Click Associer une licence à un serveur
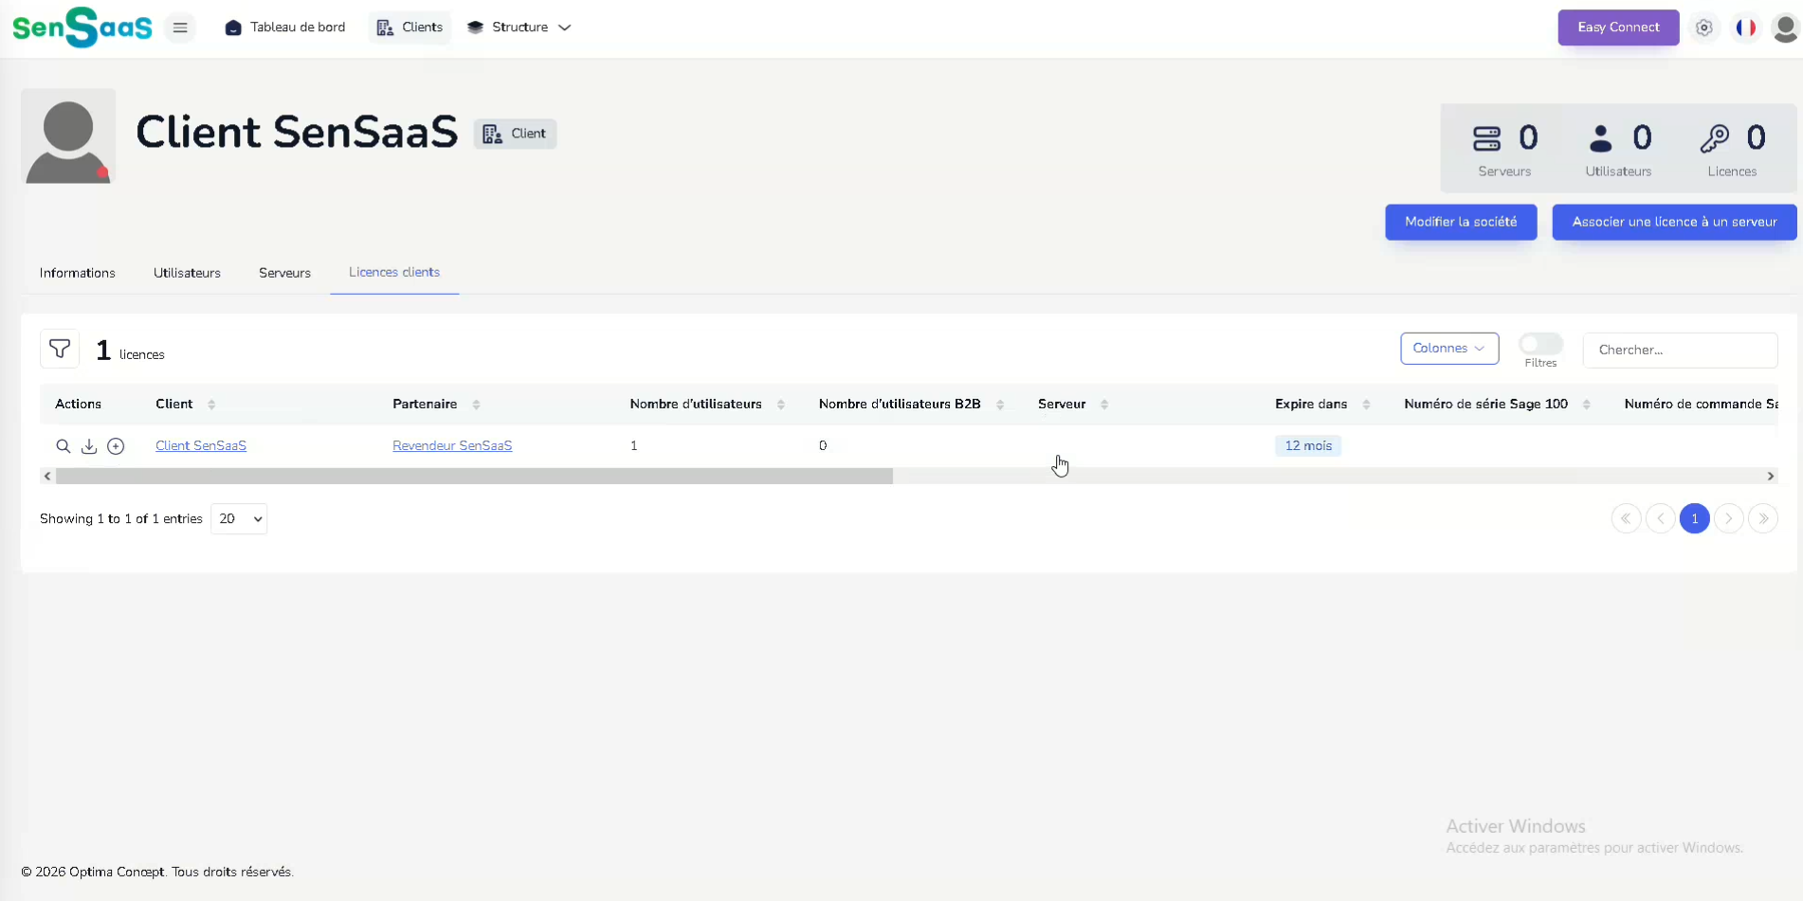The width and height of the screenshot is (1803, 901). [x=1674, y=222]
